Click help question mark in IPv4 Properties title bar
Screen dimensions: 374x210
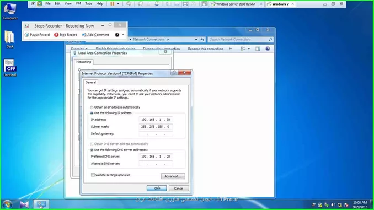(174, 72)
